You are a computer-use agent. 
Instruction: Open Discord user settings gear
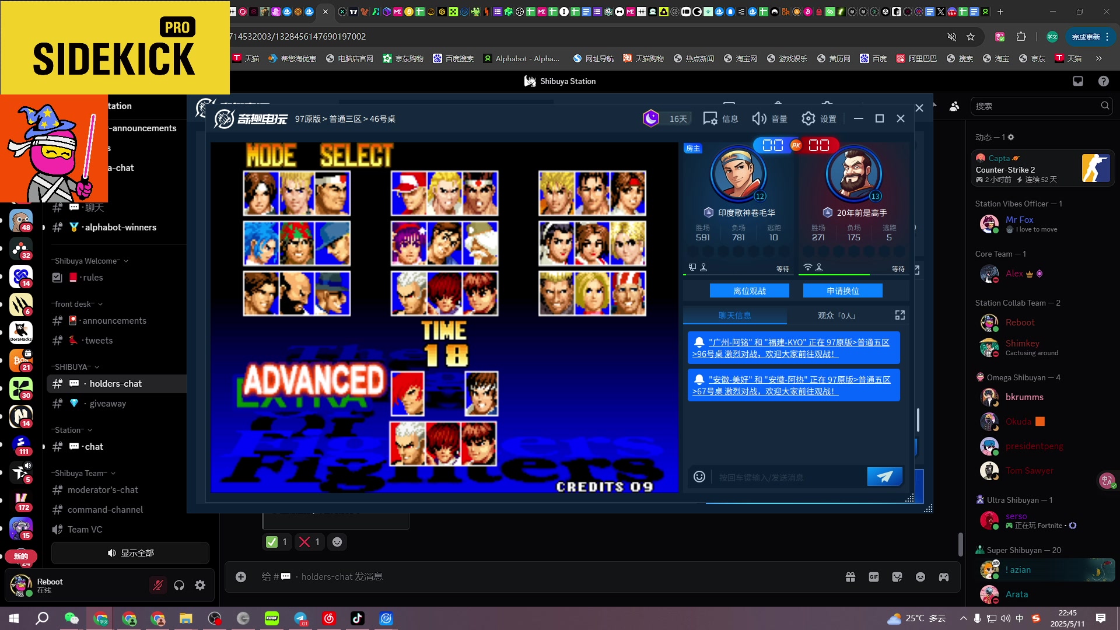pyautogui.click(x=200, y=585)
